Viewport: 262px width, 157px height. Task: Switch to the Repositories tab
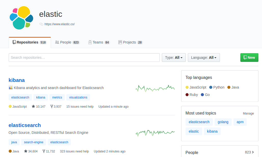(x=30, y=42)
